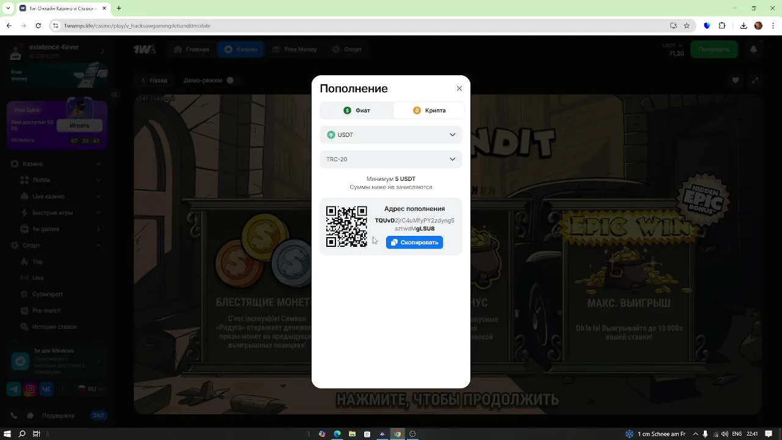Image resolution: width=782 pixels, height=440 pixels.
Task: Click the phone icon near Поддержка
Action: [x=15, y=416]
